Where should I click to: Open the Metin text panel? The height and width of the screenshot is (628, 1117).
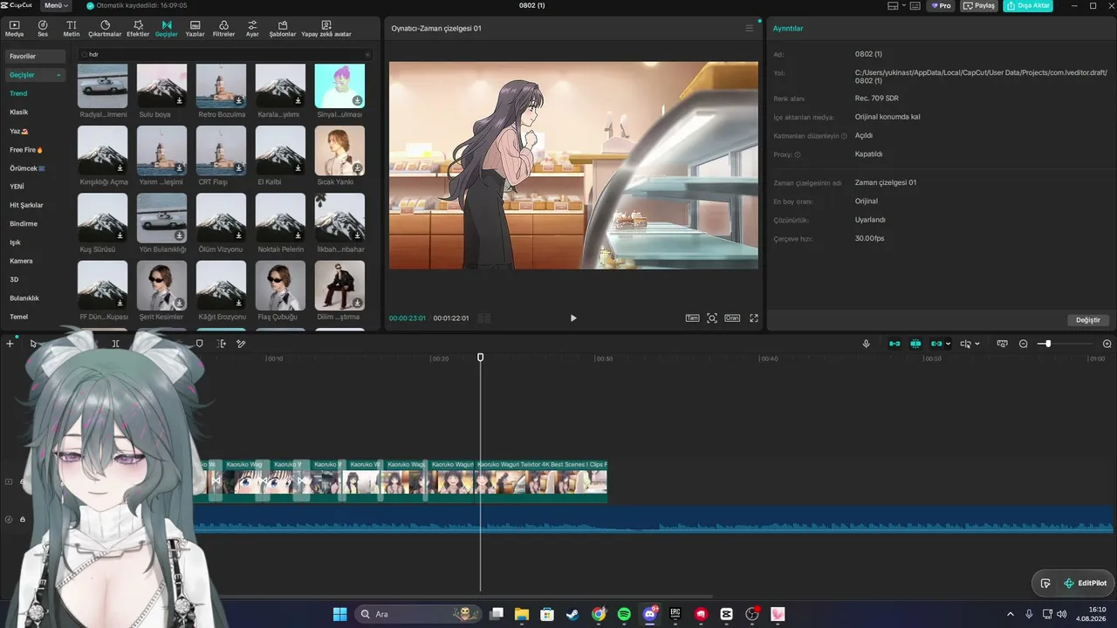(x=72, y=29)
